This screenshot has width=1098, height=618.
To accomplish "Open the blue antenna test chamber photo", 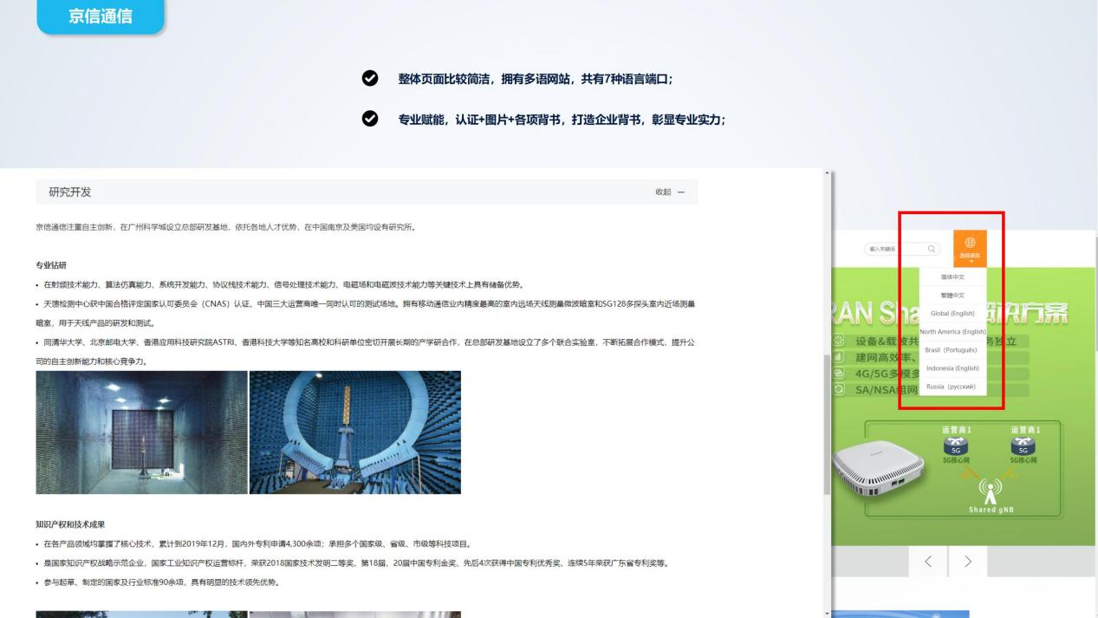I will 355,433.
